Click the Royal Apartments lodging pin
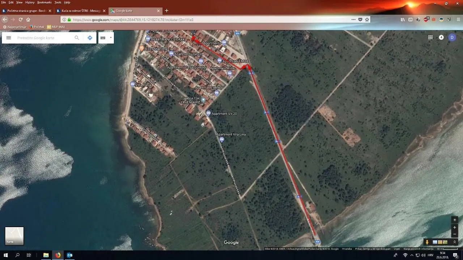Screen dimensions: 463x260 coord(224,42)
